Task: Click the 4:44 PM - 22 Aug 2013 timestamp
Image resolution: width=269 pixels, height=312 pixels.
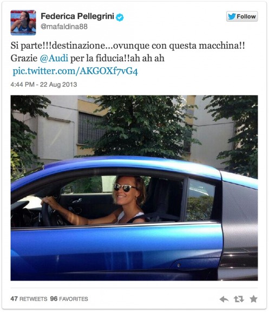Action: (44, 84)
